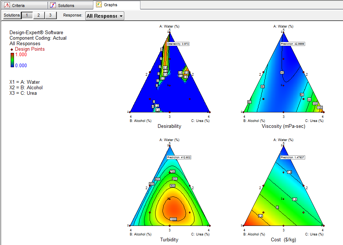This screenshot has height=245, width=343.
Task: Click the Turbidity prediction 412.602 flag
Action: [179, 157]
